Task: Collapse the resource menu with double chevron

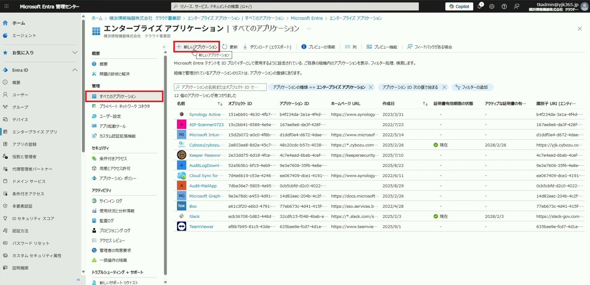Action: pyautogui.click(x=164, y=47)
